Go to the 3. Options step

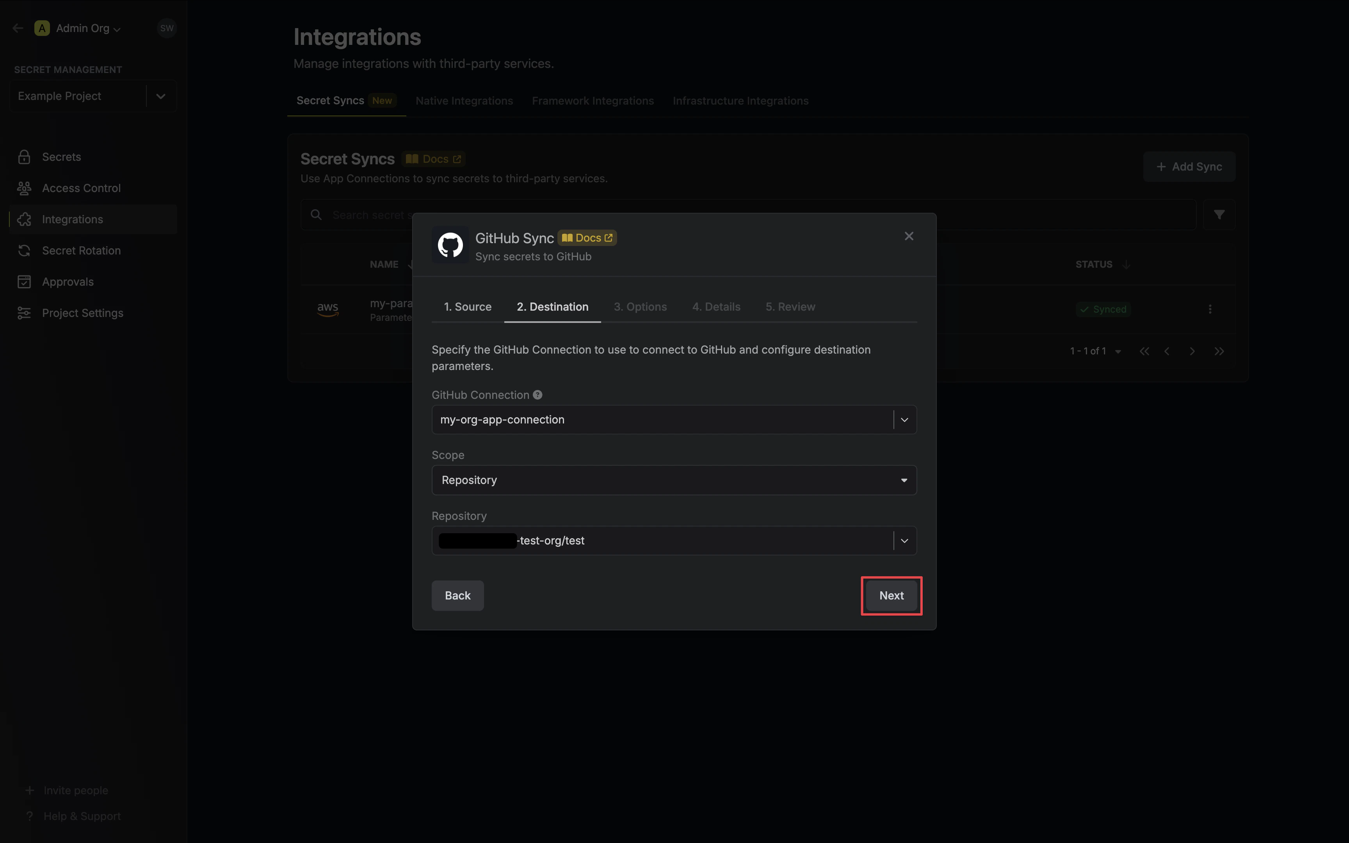640,307
